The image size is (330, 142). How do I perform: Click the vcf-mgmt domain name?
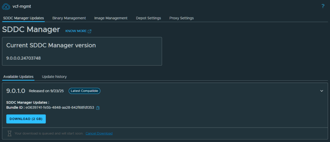pyautogui.click(x=22, y=6)
